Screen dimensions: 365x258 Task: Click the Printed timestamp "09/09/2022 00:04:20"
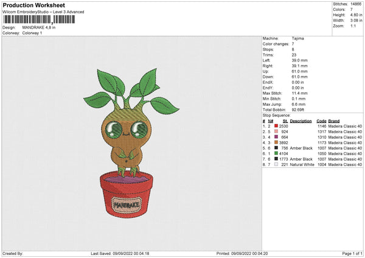249,253
